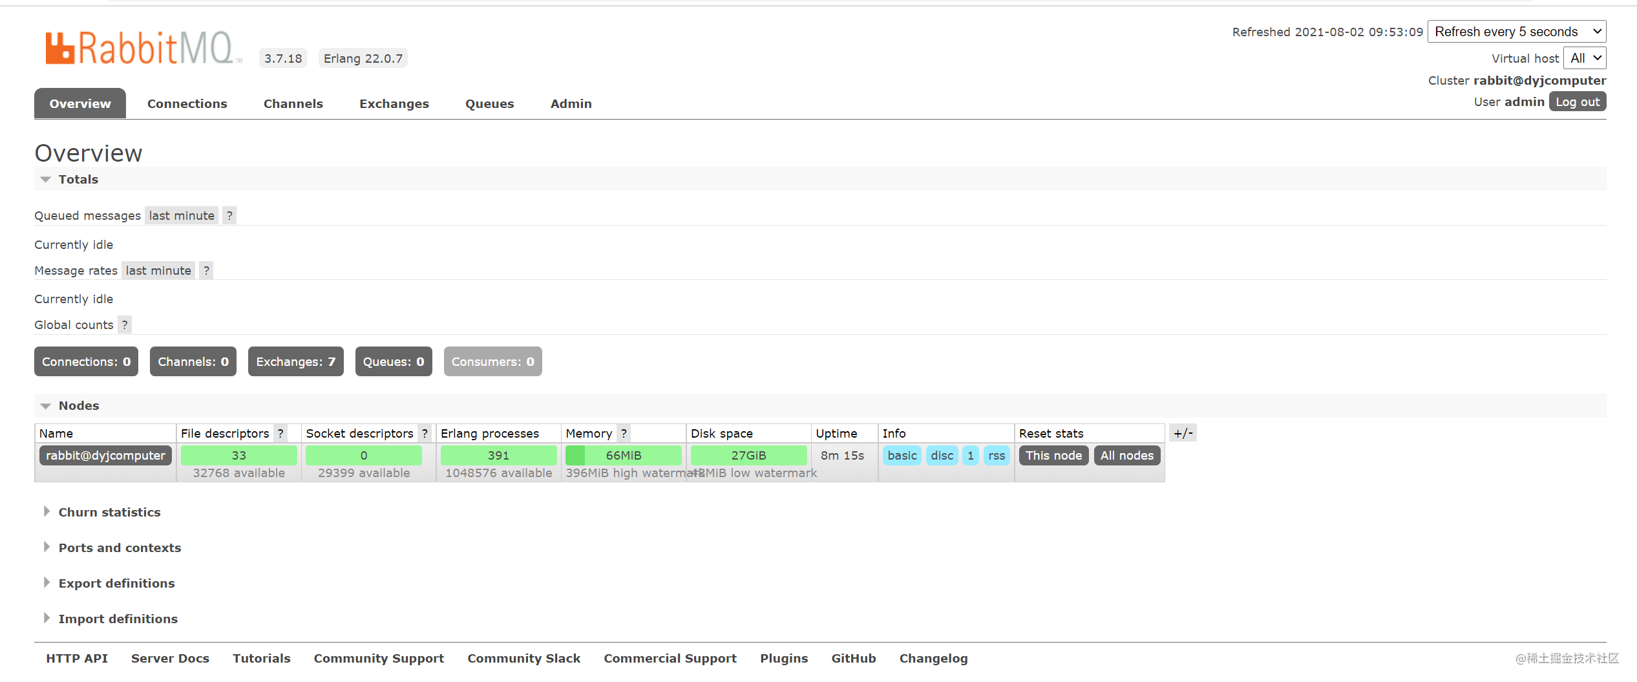Open help for Message rates
This screenshot has width=1637, height=682.
click(x=206, y=270)
